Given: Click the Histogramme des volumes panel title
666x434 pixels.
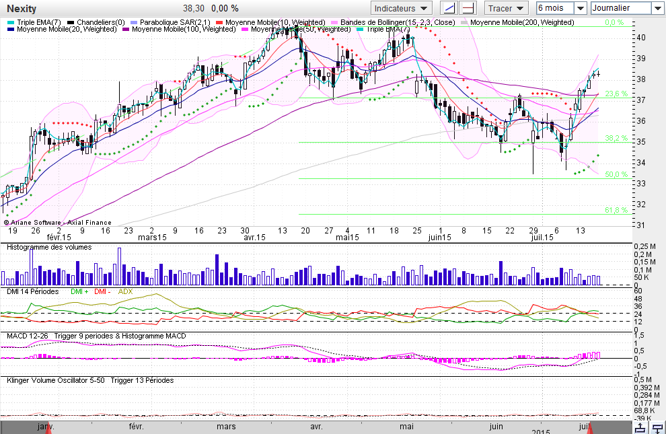Looking at the screenshot, I should click(x=49, y=247).
